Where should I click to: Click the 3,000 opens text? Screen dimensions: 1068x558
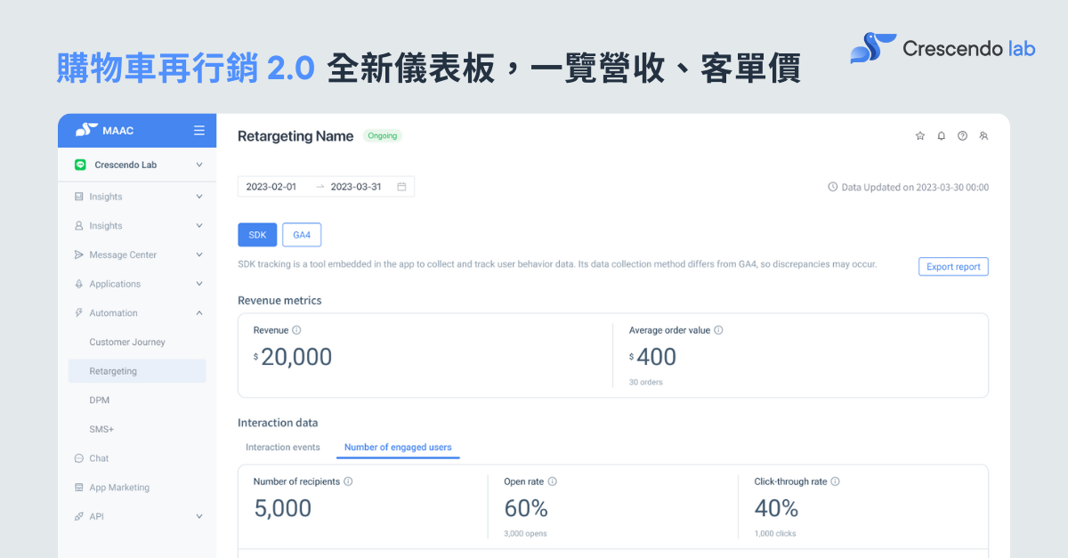[525, 534]
